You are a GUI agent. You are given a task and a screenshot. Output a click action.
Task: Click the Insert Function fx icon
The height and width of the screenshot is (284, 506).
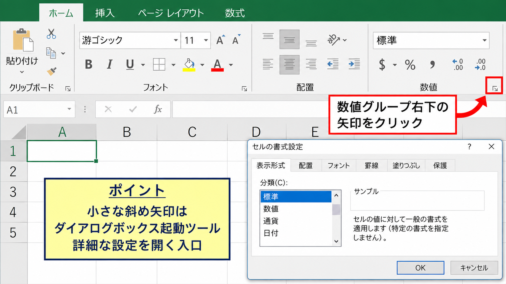pos(158,109)
